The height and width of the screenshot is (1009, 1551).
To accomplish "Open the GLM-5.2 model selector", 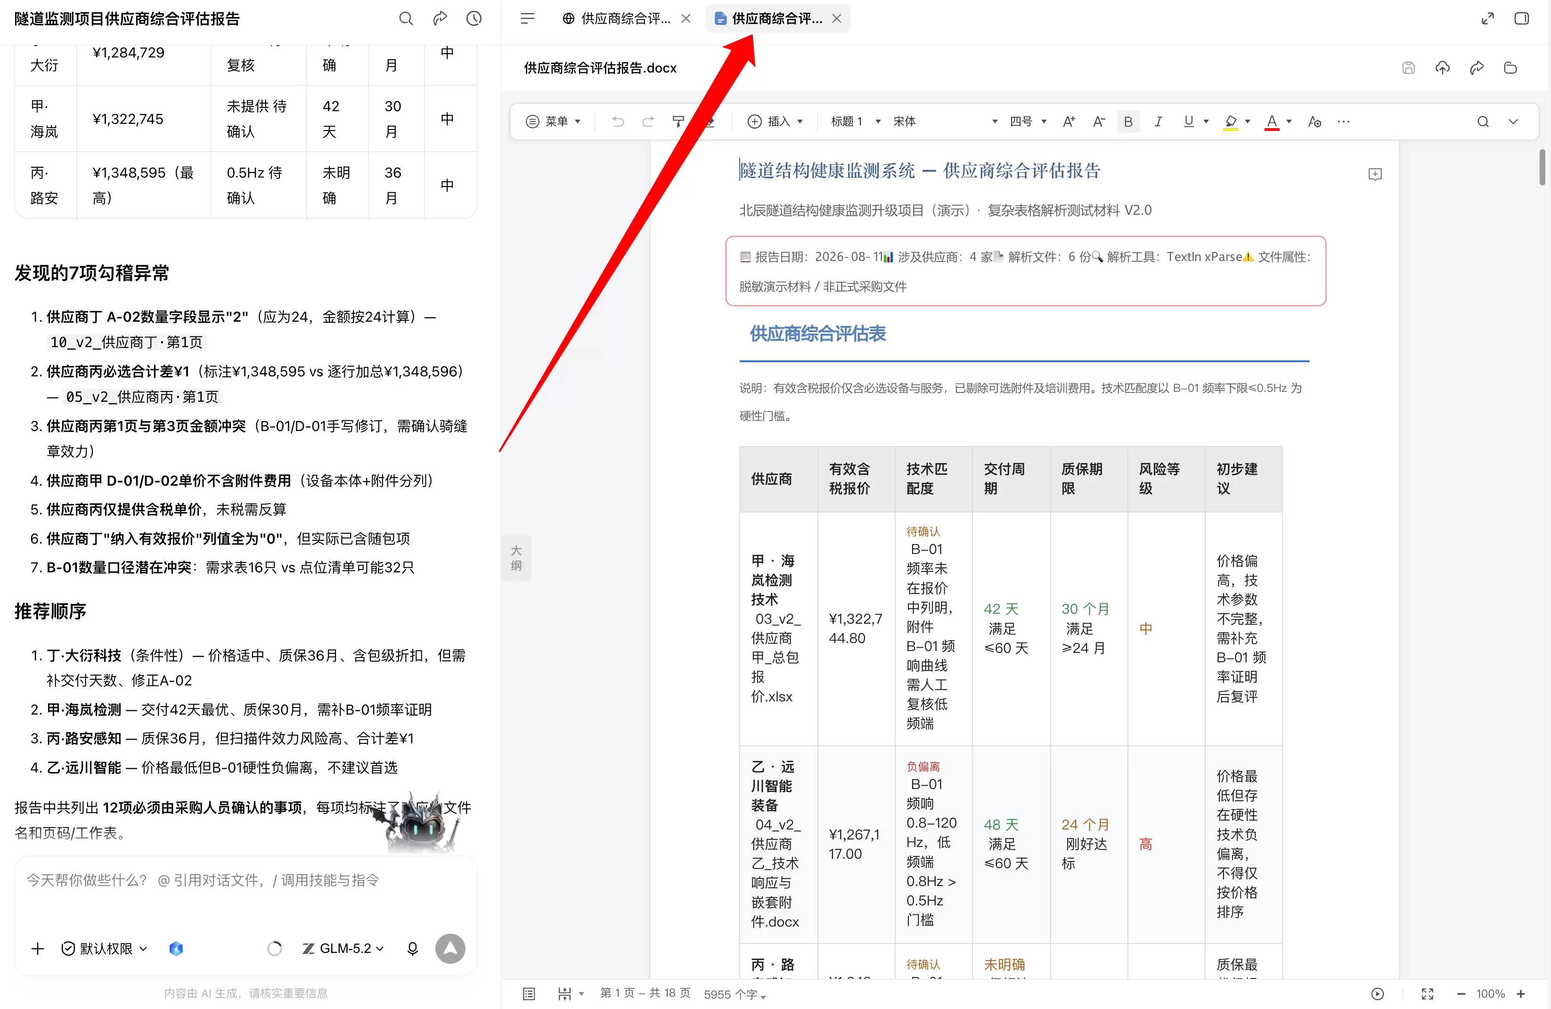I will (x=343, y=948).
